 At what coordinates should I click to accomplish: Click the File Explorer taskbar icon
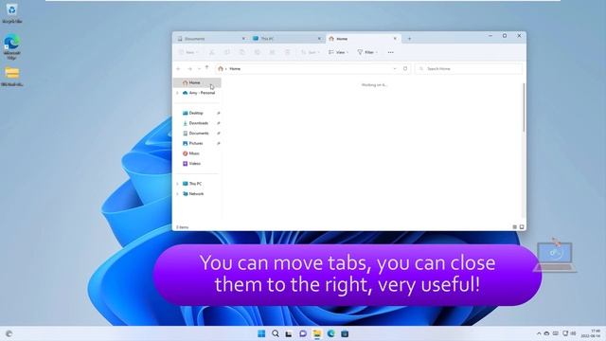[317, 333]
